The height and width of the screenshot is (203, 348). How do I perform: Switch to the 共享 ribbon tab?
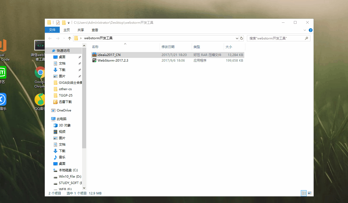pos(81,30)
